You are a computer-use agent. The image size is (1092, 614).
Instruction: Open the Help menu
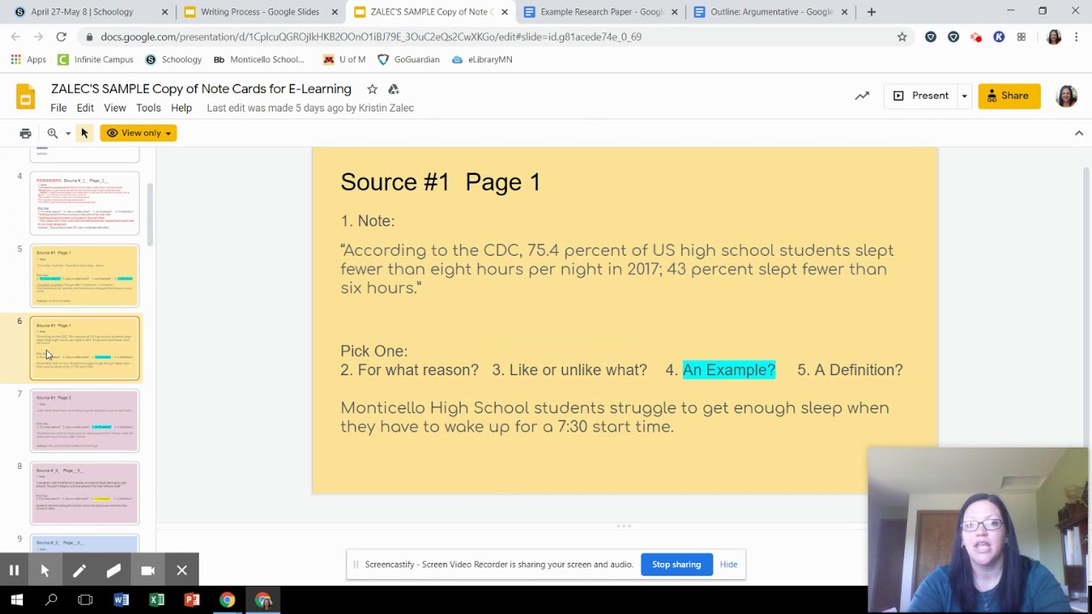181,108
